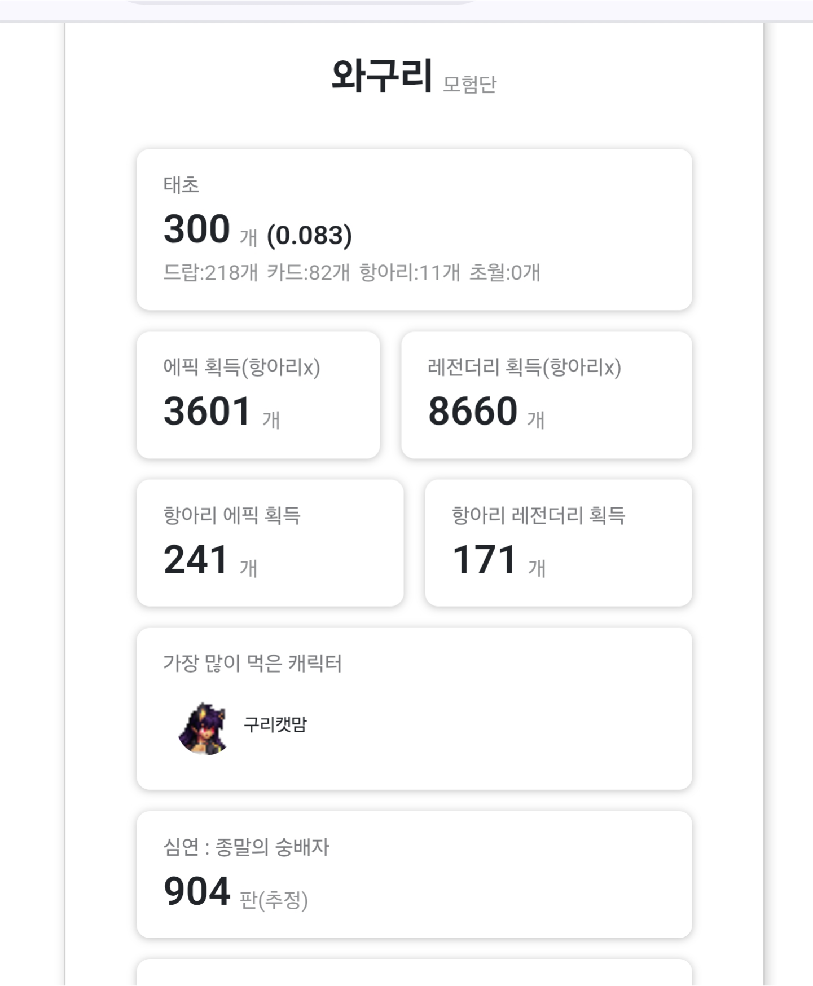Click the 레전더리 획득(항아리x) card label
This screenshot has height=986, width=813.
point(524,368)
